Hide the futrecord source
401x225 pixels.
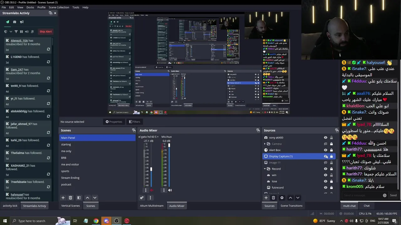point(325,187)
